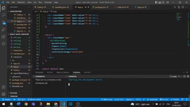Kill the terminal with trash icon

pos(188,76)
